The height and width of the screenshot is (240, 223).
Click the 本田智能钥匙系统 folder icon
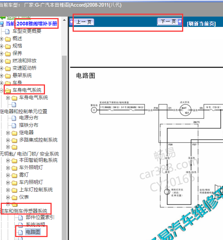click(14, 161)
